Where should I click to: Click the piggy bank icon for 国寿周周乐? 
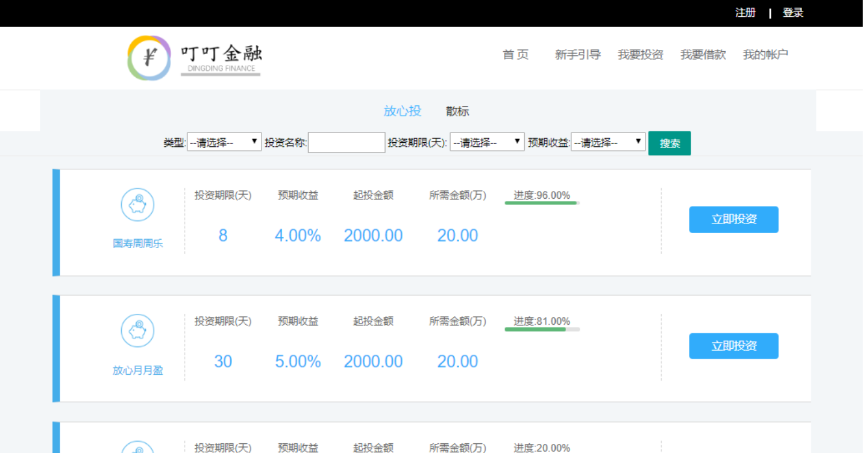pos(137,205)
